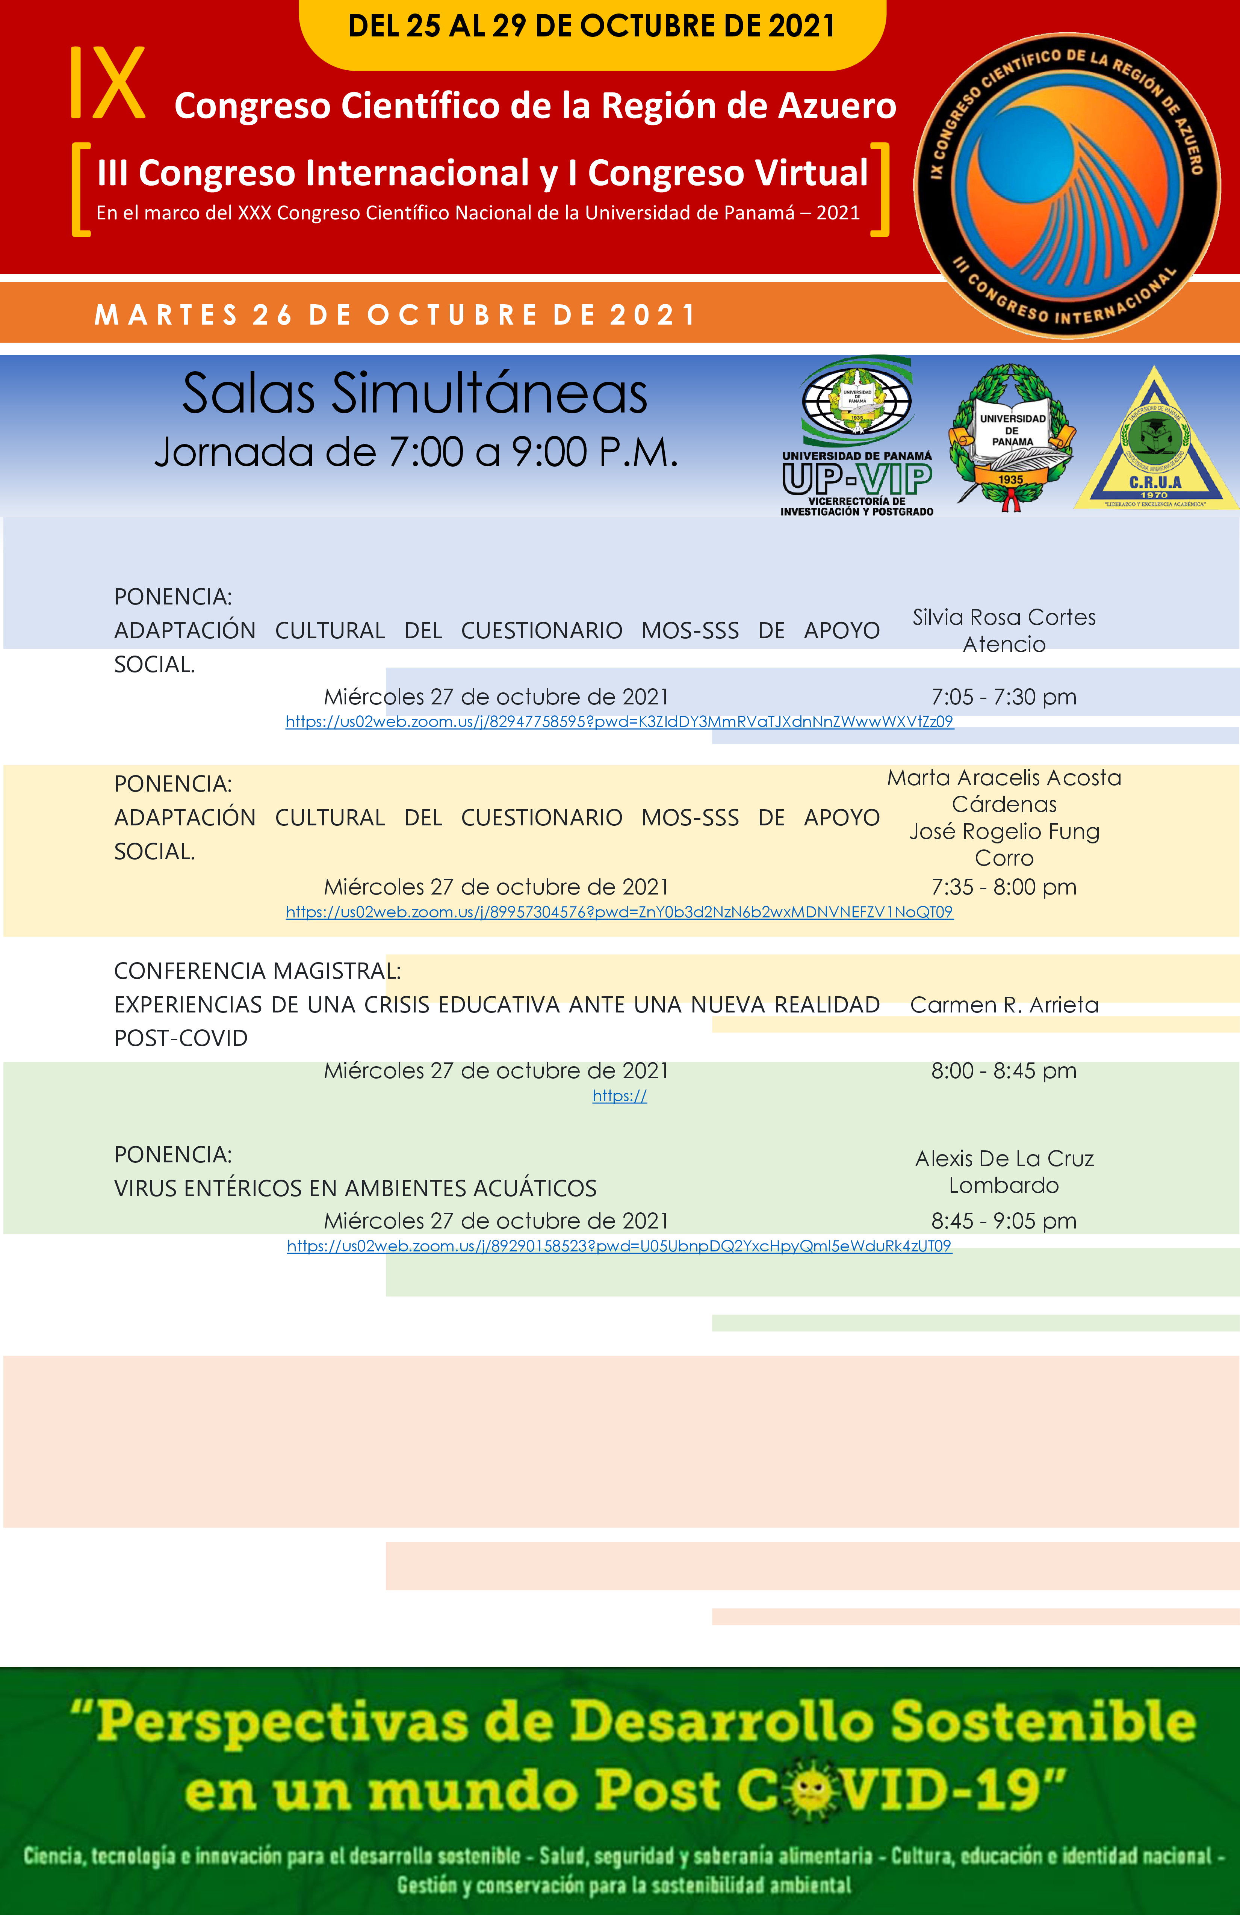Select speaker name 'Silvia Rosa Cortes Atencio'
The image size is (1240, 1916).
coord(1004,630)
